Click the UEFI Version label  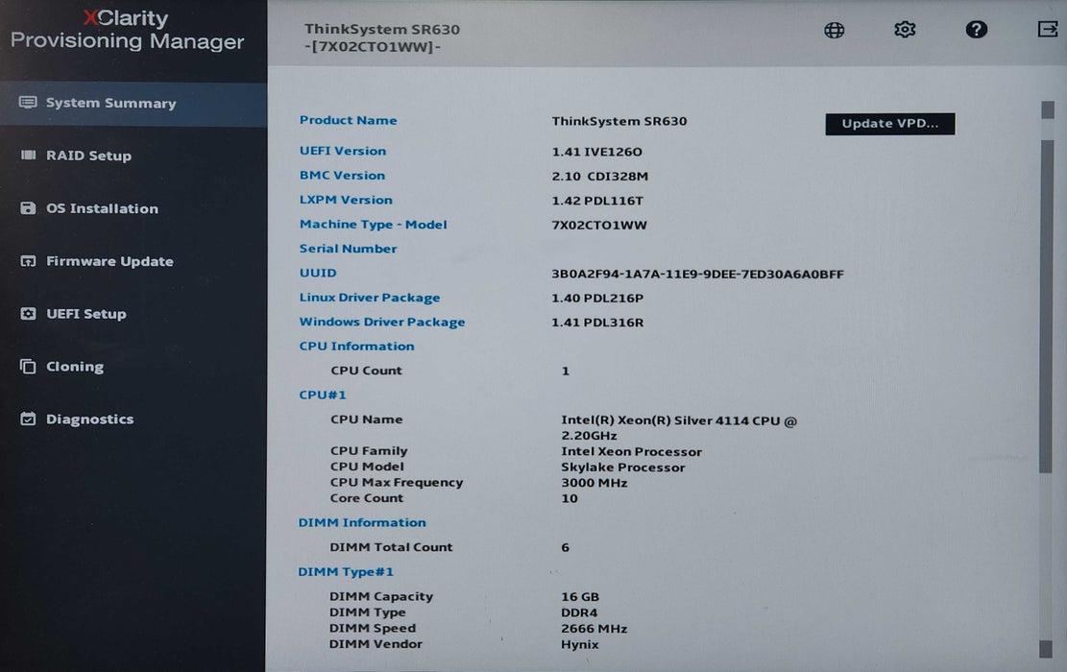(x=342, y=151)
